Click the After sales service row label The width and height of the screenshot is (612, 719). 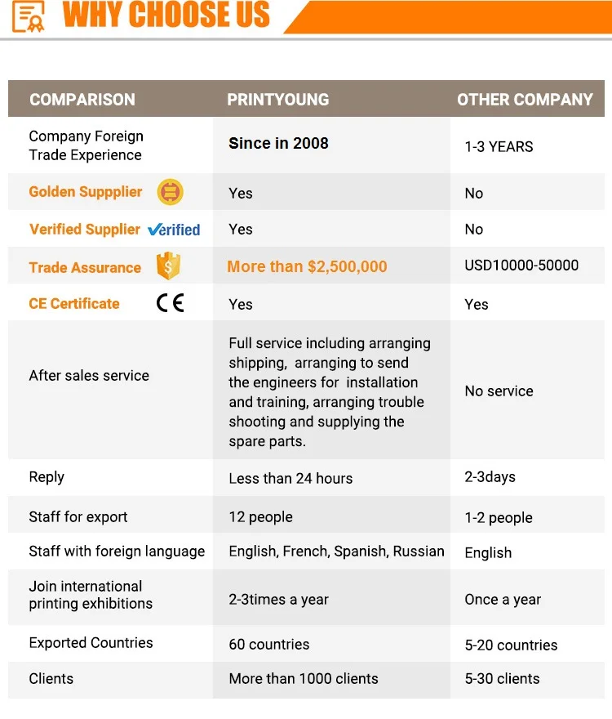(x=89, y=376)
